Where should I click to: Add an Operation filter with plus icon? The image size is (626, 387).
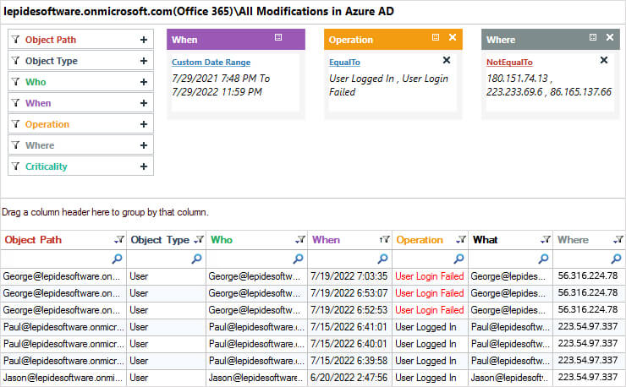(x=144, y=124)
